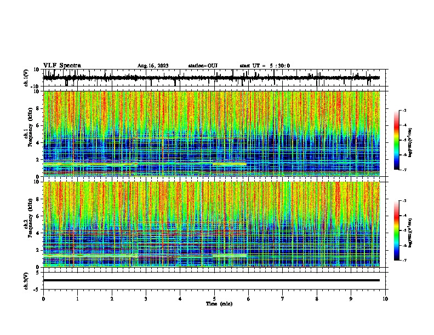Click the '8' kHz tick on ch.1 spectrogram axis
Viewport: 434px width, 335px height.
pyautogui.click(x=38, y=108)
